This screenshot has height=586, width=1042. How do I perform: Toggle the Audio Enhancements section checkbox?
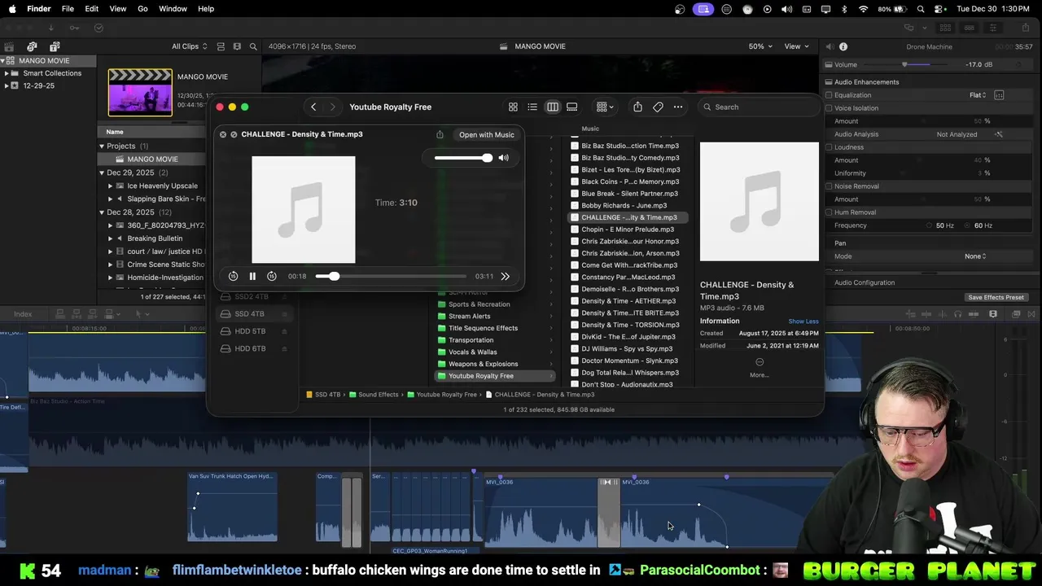(829, 82)
